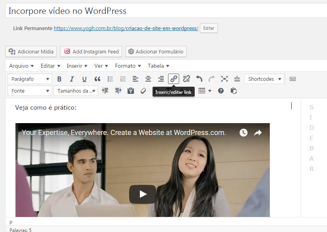Click the bulleted list icon
Image resolution: width=327 pixels, height=232 pixels.
[110, 79]
